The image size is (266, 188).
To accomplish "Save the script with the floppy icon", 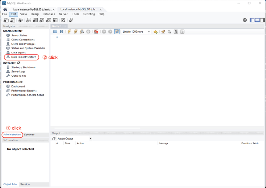I will click(x=62, y=32).
